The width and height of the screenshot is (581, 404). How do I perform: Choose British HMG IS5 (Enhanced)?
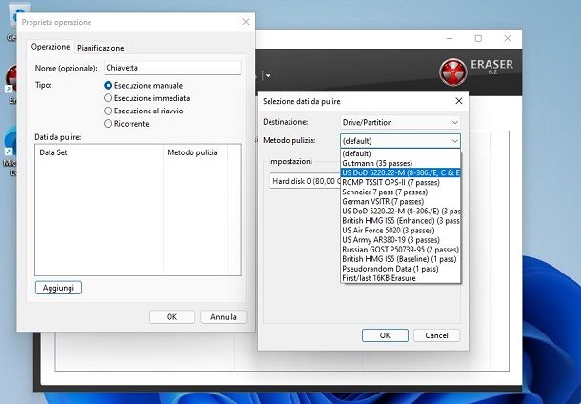point(400,221)
